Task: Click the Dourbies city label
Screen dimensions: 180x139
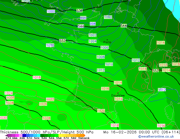Action: click(x=118, y=95)
